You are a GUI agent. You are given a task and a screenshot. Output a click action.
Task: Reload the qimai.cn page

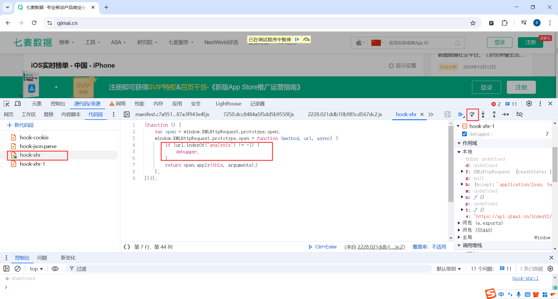tap(34, 23)
